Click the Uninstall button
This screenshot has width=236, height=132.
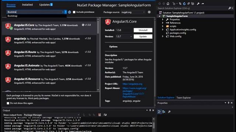(x=143, y=30)
